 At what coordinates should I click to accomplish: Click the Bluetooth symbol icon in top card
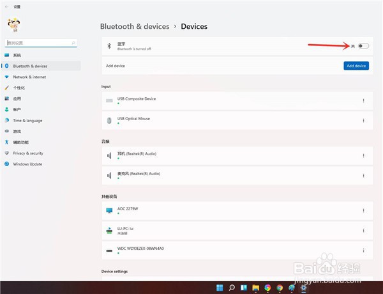pyautogui.click(x=109, y=46)
